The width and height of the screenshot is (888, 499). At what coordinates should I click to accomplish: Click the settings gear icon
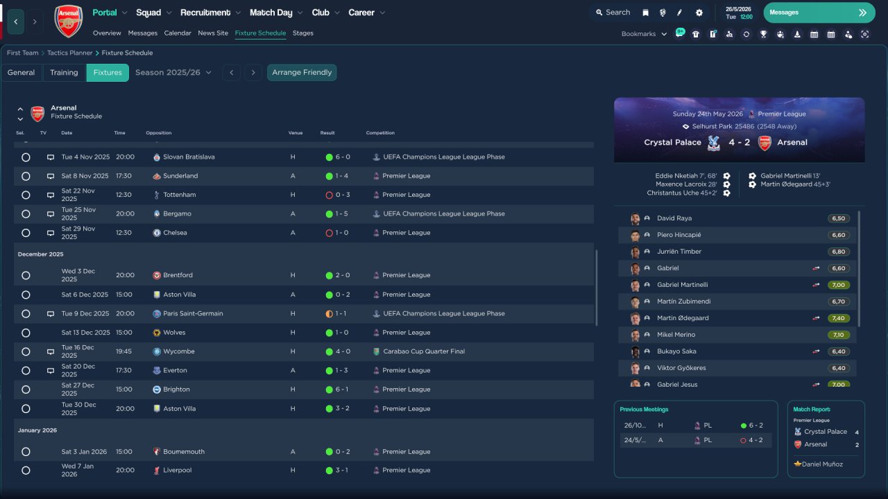(x=699, y=12)
